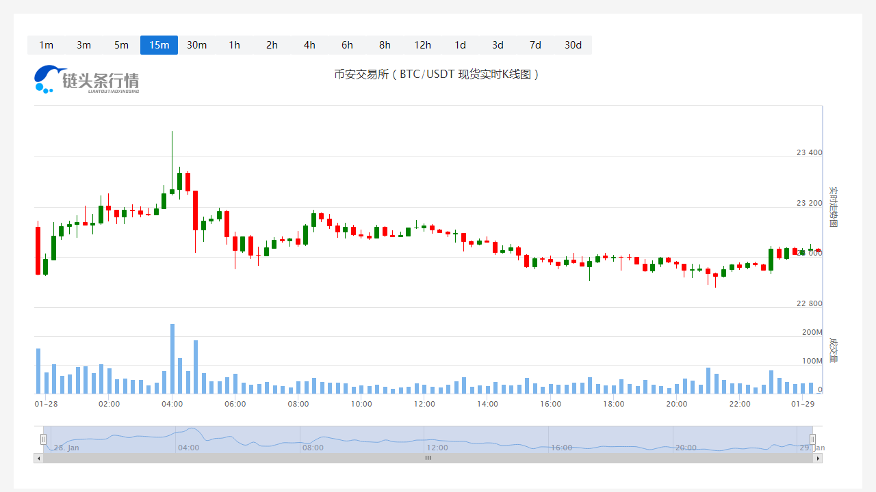The width and height of the screenshot is (876, 492).
Task: Switch to the 7d timeframe
Action: pos(535,45)
